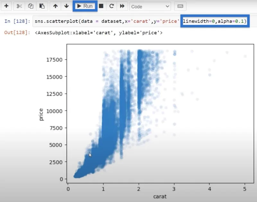
Task: Click the scatterplot output image
Action: [146, 122]
